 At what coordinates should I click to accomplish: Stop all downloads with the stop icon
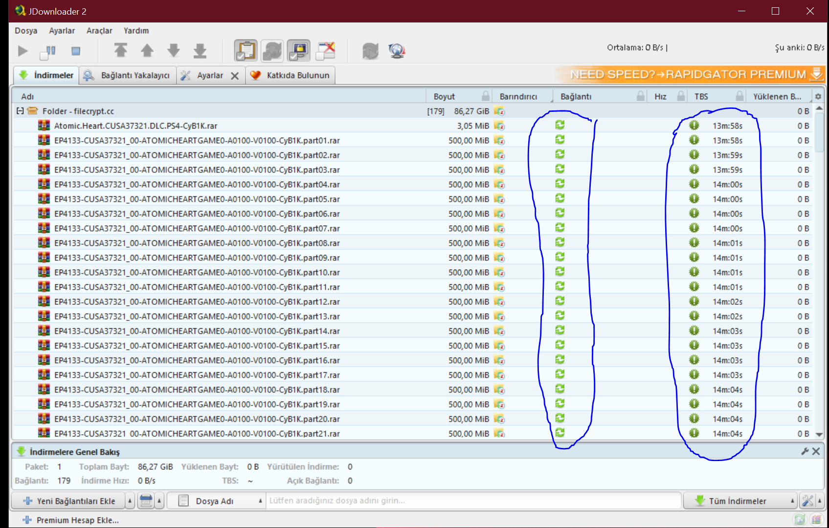pos(76,51)
